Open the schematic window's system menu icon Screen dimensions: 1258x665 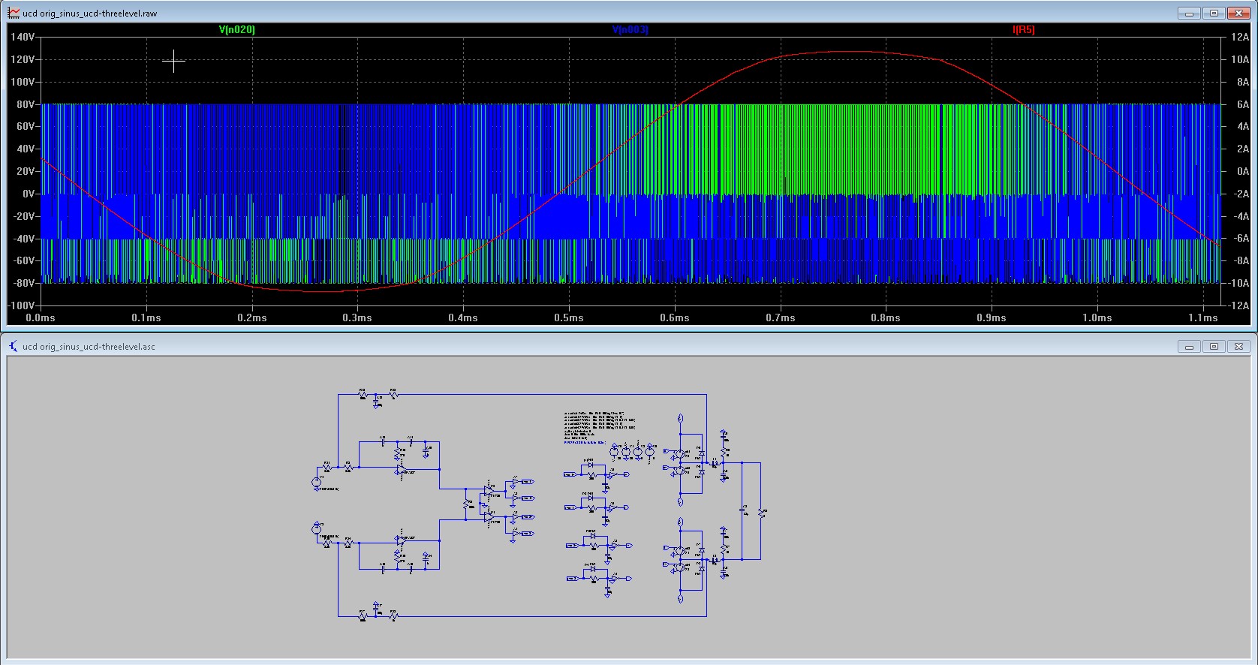(14, 346)
